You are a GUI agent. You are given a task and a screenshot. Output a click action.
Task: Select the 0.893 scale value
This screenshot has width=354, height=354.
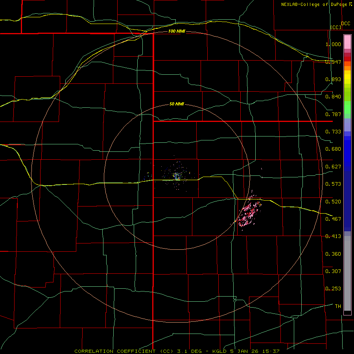333,79
